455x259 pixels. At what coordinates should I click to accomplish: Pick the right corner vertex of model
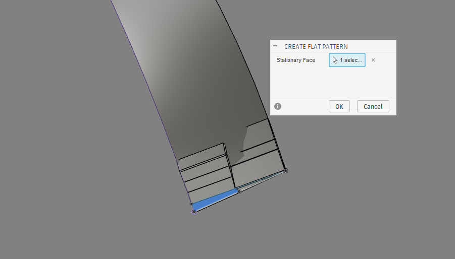click(x=285, y=171)
